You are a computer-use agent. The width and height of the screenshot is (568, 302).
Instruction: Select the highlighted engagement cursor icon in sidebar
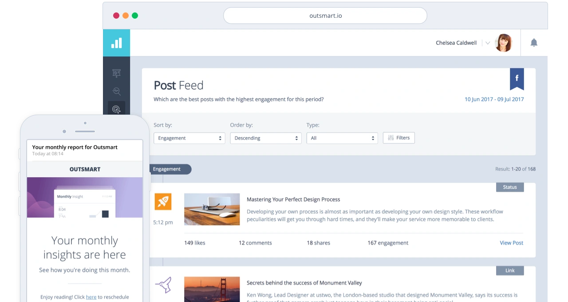tap(116, 109)
